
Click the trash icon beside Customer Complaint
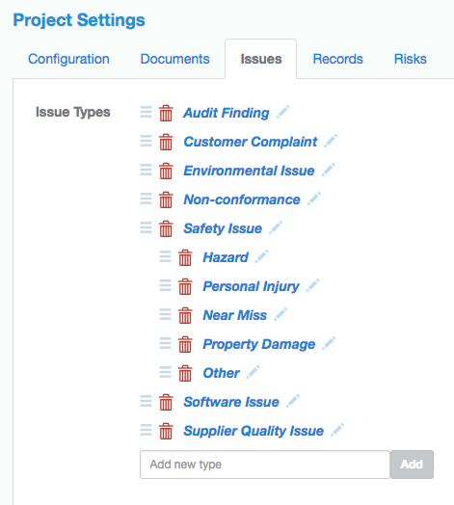pos(166,142)
